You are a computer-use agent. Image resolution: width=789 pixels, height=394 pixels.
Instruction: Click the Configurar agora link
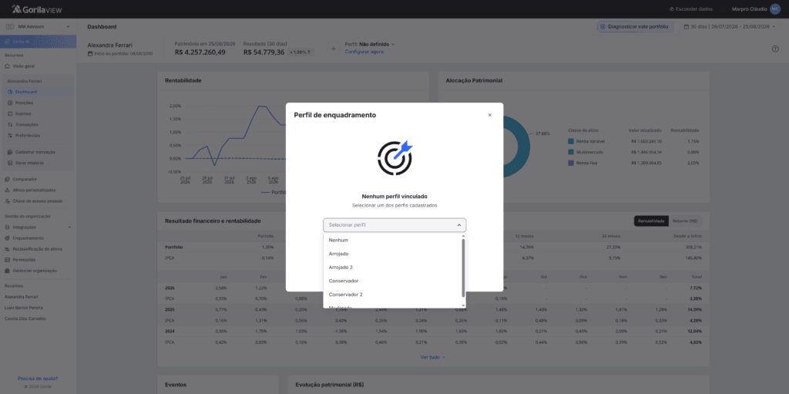pyautogui.click(x=364, y=52)
